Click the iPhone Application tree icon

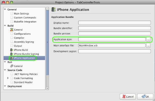point(12,58)
